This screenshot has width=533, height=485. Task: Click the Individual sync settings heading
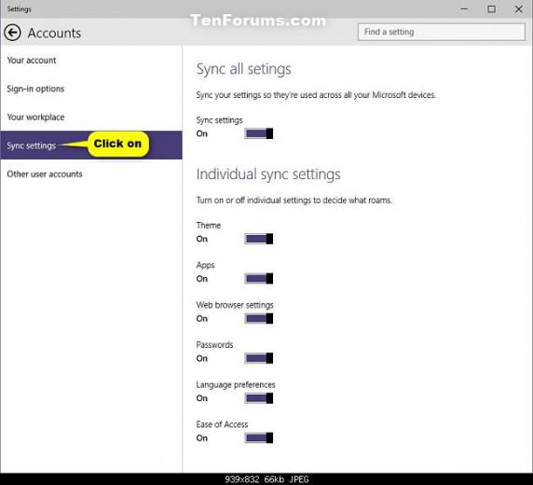(x=268, y=174)
